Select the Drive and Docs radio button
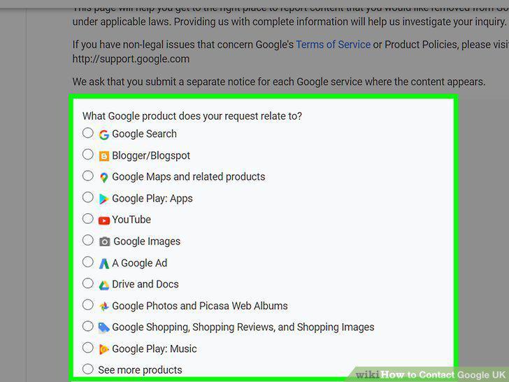509x382 pixels. click(87, 283)
